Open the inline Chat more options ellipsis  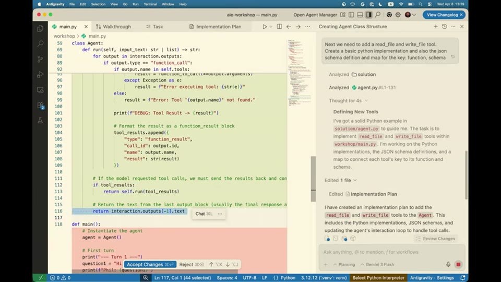(x=220, y=214)
